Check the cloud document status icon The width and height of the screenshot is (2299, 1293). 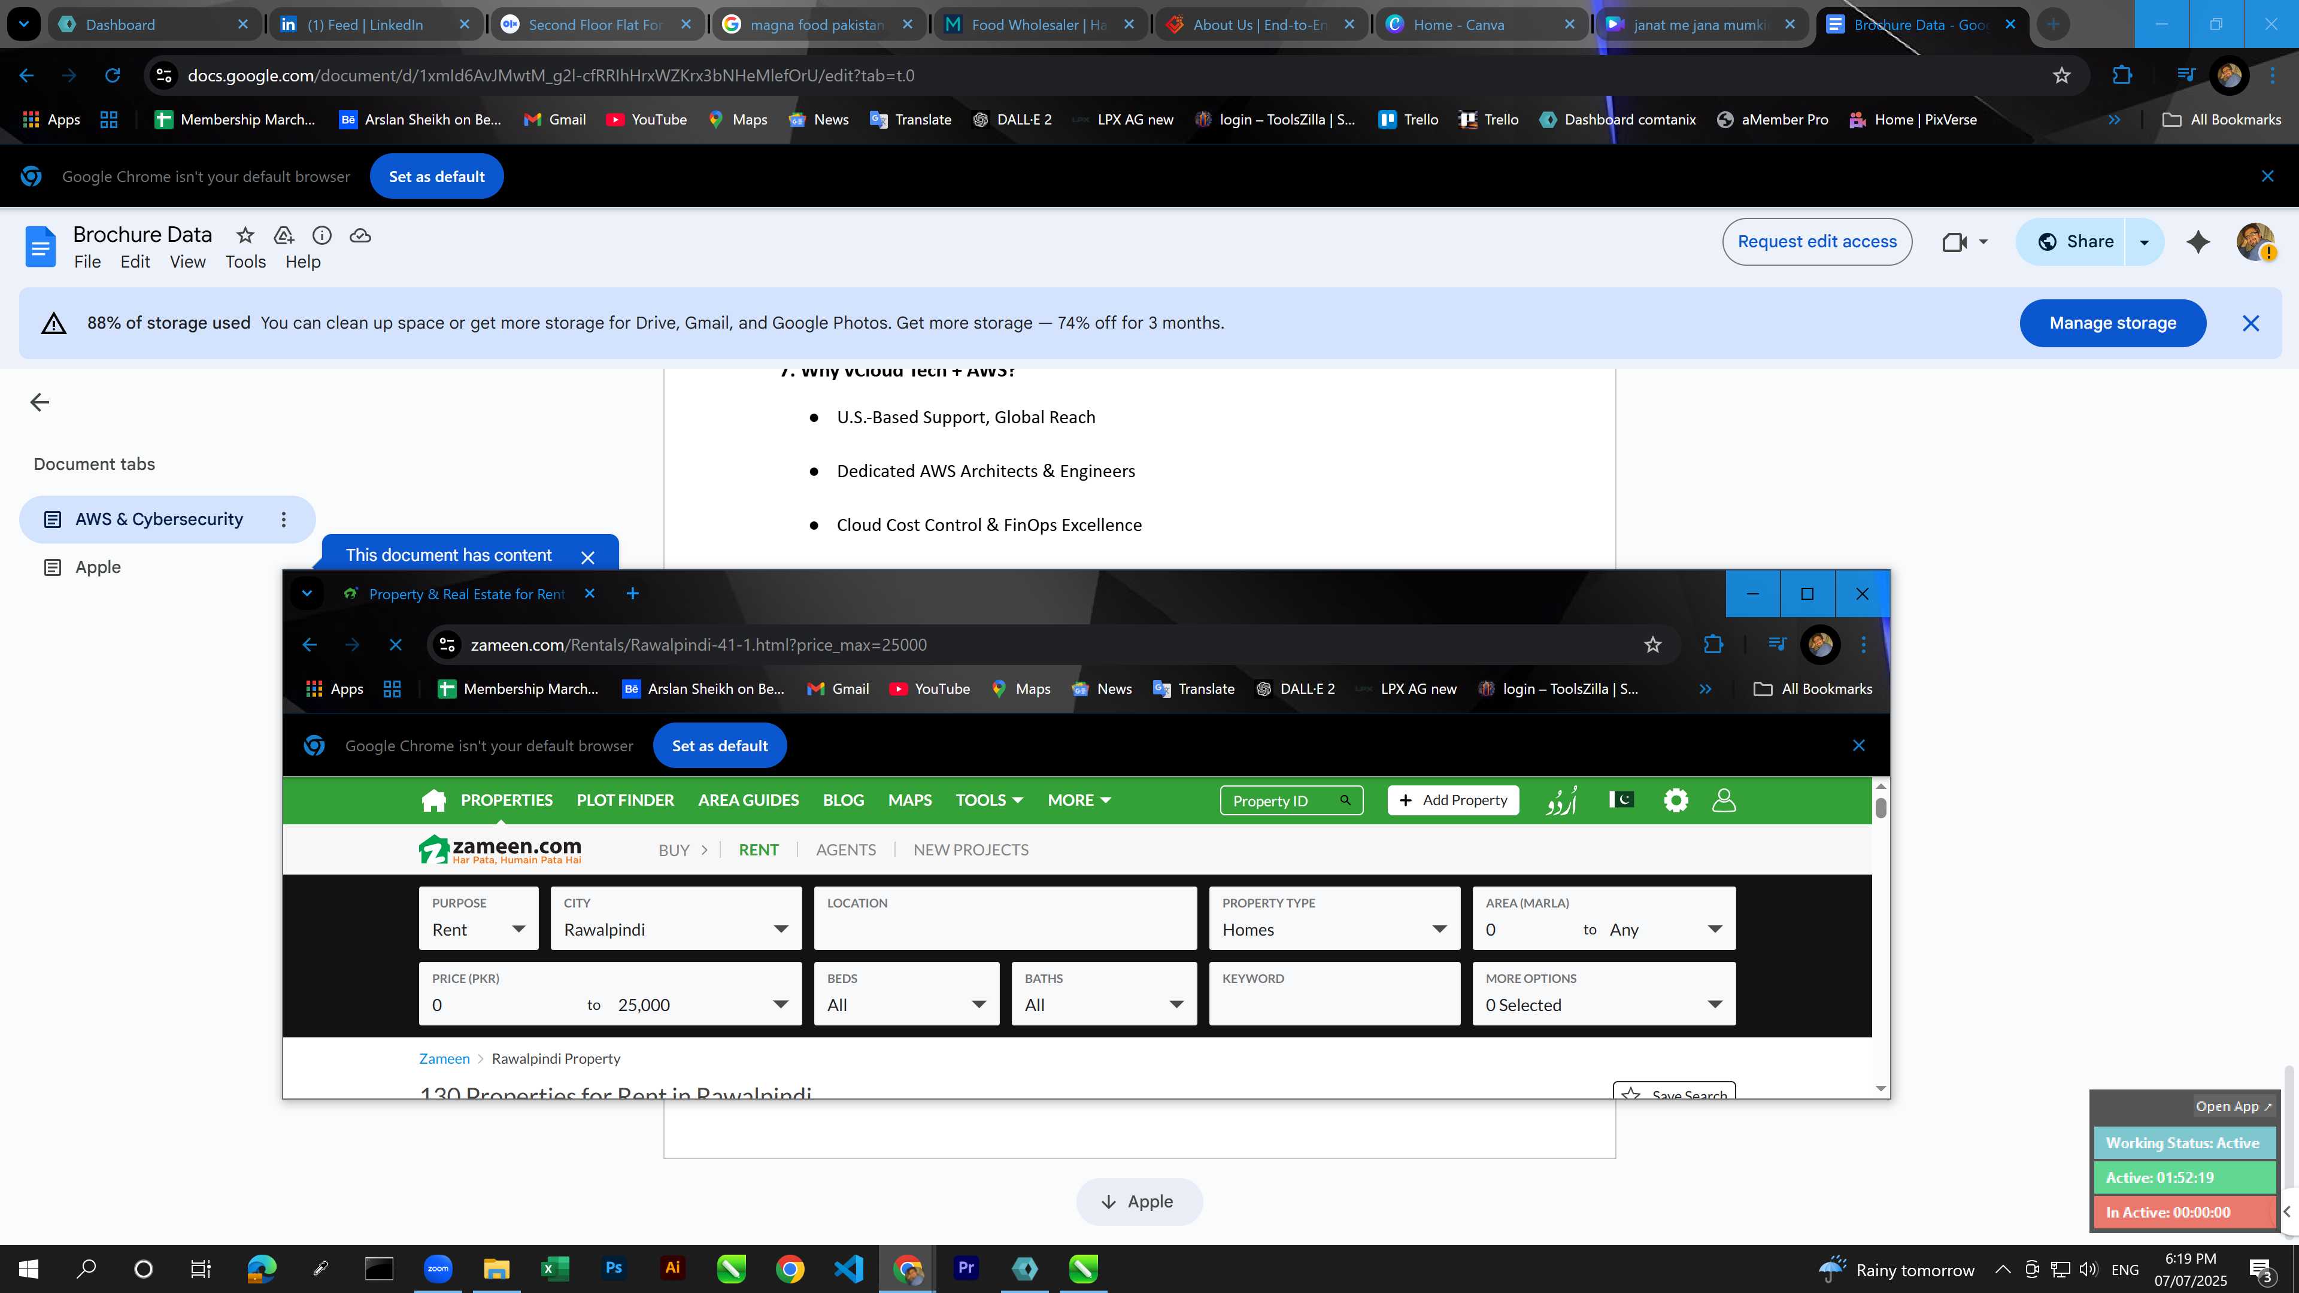360,236
